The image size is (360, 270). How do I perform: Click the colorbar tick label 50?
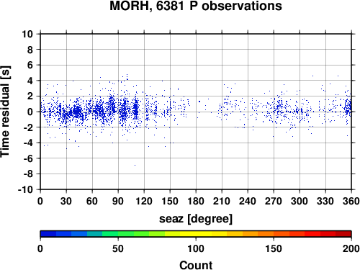[x=118, y=248]
